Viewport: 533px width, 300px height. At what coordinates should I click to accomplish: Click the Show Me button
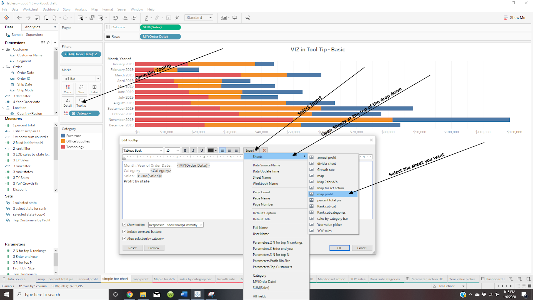[x=515, y=17]
